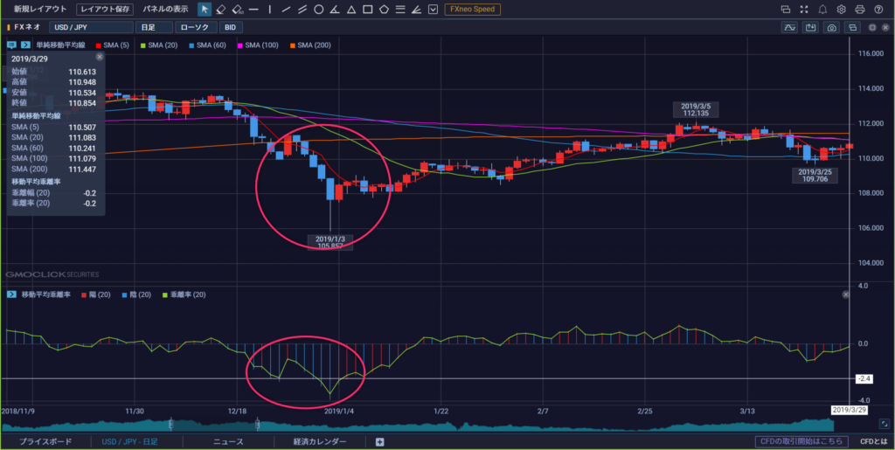Viewport: 895px width, 450px height.
Task: Click the erase-all drawings tool
Action: tap(238, 9)
